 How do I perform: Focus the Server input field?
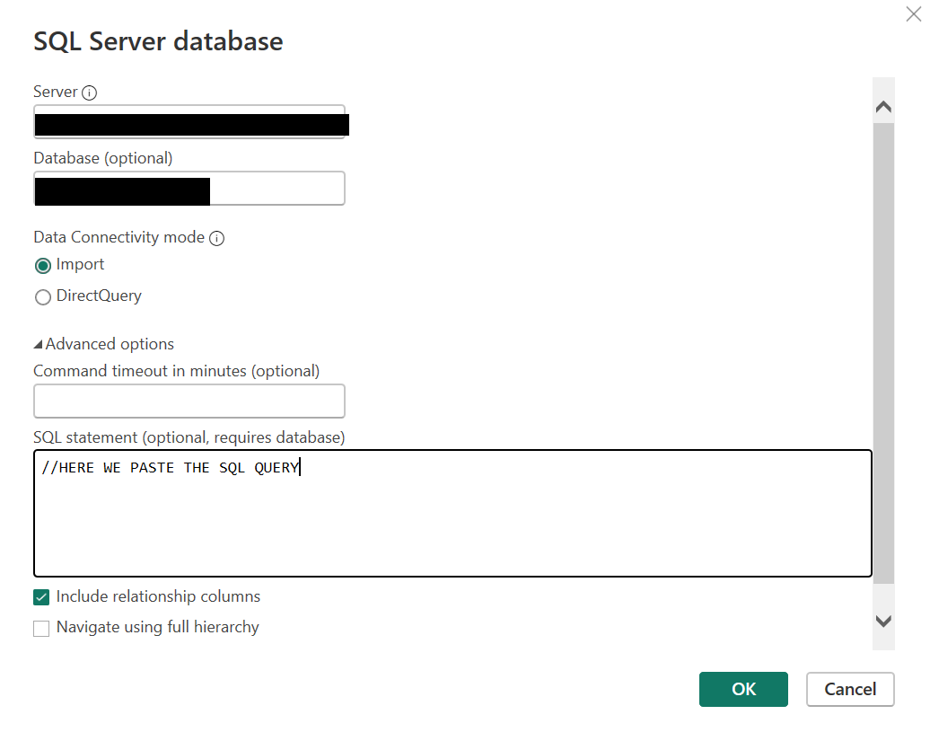tap(189, 121)
